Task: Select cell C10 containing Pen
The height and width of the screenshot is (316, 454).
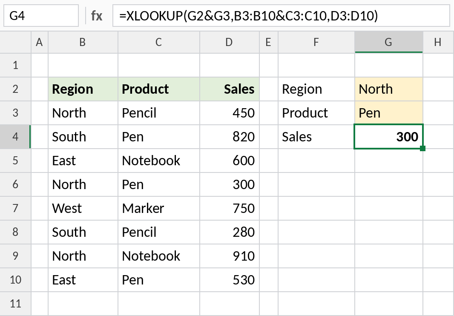Action: [x=159, y=280]
